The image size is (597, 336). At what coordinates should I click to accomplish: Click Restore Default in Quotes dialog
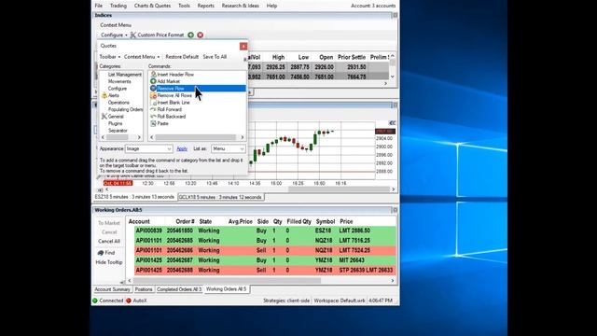coord(182,57)
